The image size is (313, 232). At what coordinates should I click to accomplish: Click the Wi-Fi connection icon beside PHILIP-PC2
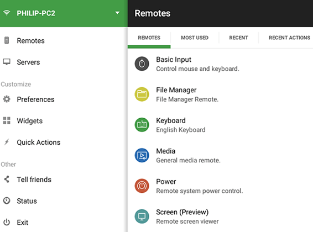7,13
